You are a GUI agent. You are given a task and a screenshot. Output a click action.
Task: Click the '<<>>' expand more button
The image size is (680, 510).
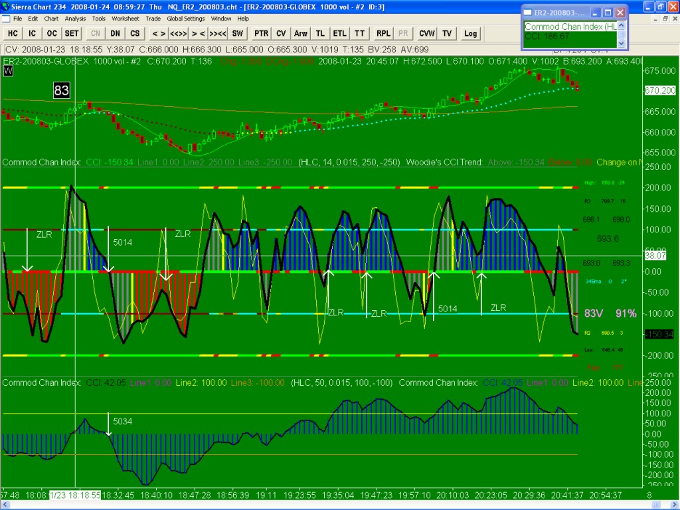coord(178,33)
